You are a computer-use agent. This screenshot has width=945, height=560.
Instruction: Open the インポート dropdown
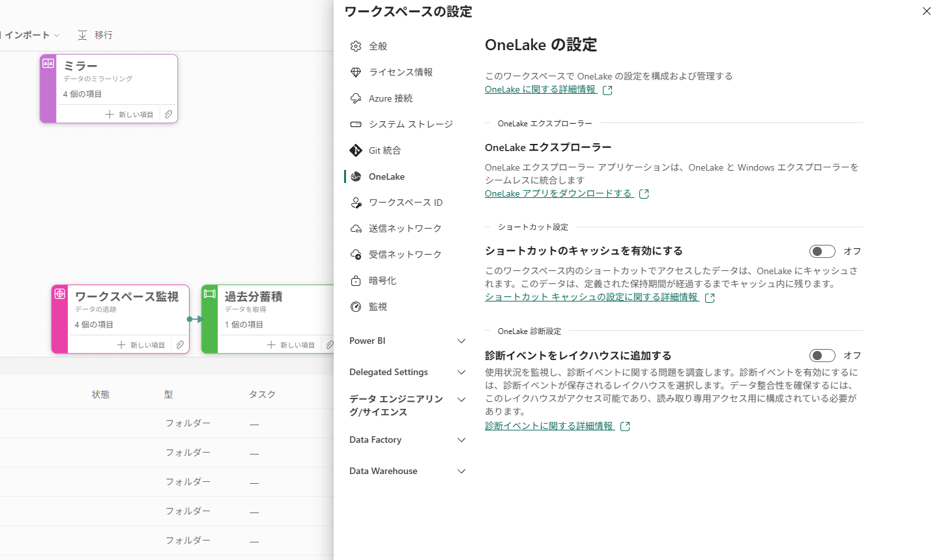click(31, 35)
